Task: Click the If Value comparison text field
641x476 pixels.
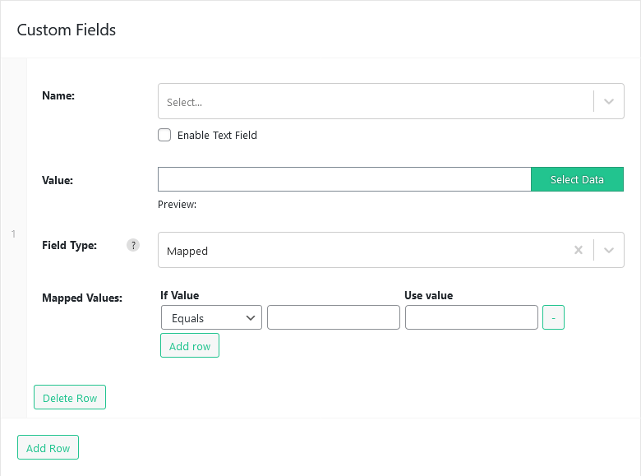Action: [x=334, y=317]
